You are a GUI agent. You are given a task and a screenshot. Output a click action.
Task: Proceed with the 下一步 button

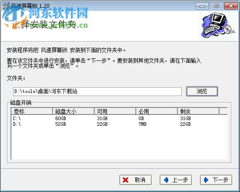coord(216,180)
